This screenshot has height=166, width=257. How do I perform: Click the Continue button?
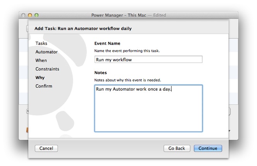(x=208, y=148)
